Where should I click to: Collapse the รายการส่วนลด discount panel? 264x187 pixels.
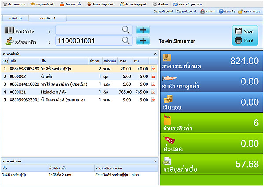(155, 161)
